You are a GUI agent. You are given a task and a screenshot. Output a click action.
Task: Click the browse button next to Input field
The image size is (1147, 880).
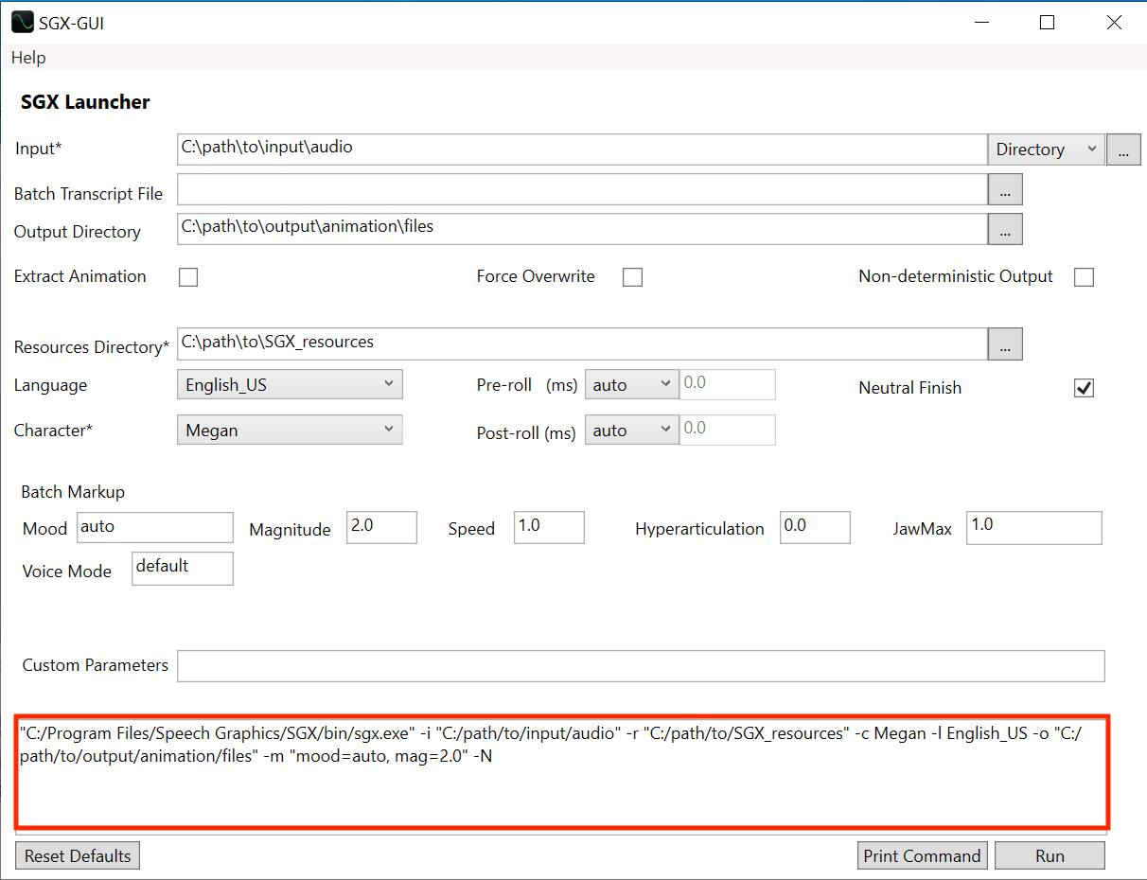click(1123, 150)
